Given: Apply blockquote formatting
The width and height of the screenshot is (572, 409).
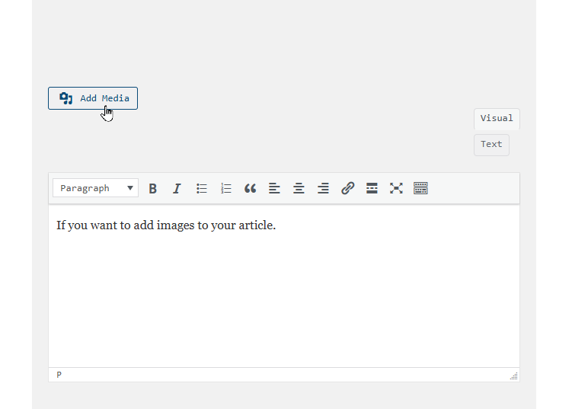Looking at the screenshot, I should 250,188.
